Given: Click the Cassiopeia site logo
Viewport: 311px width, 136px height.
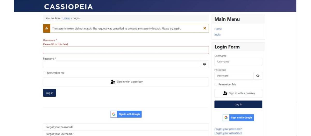Looking at the screenshot, I should click(x=68, y=7).
